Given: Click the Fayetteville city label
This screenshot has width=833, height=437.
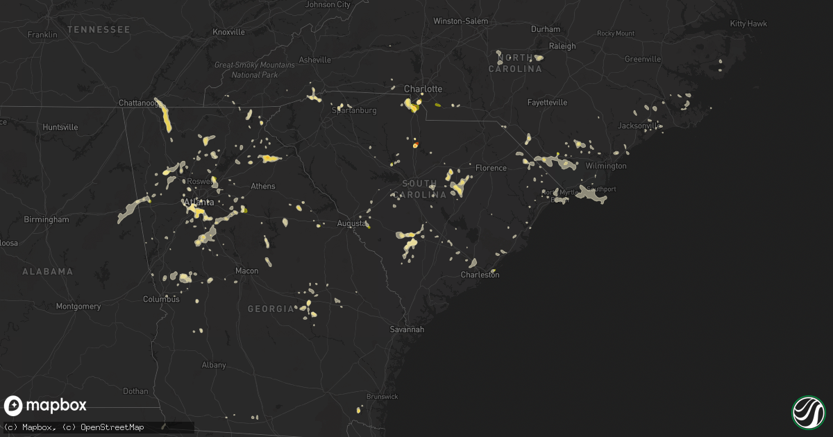Looking at the screenshot, I should pyautogui.click(x=546, y=102).
